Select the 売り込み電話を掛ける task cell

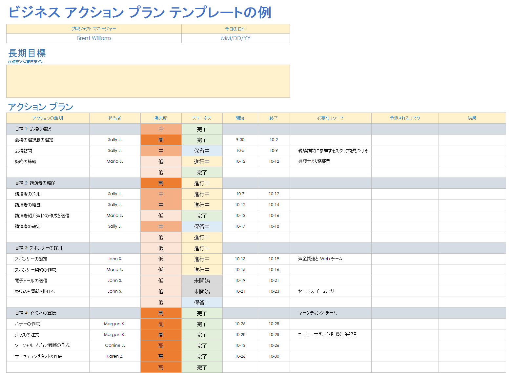tap(48, 291)
